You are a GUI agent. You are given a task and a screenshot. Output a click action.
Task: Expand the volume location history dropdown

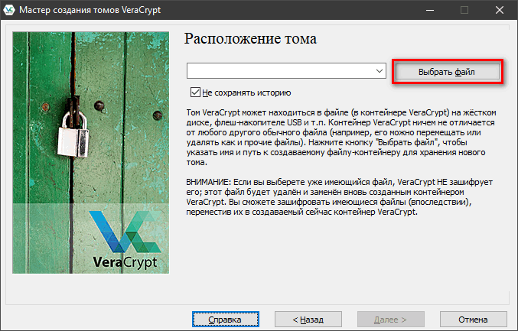(x=380, y=71)
